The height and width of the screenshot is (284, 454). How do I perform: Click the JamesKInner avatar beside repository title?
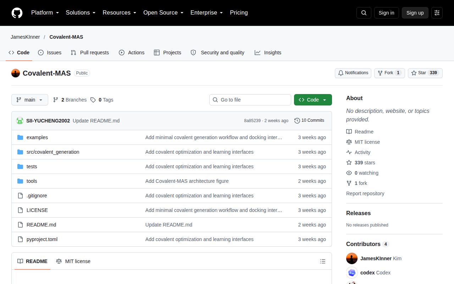click(x=16, y=73)
